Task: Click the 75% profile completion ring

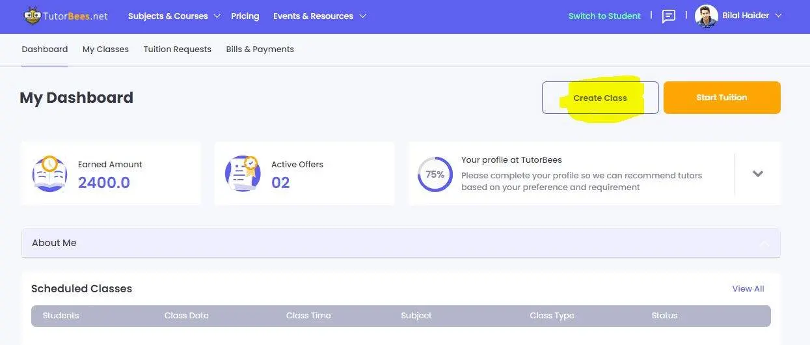Action: coord(435,174)
